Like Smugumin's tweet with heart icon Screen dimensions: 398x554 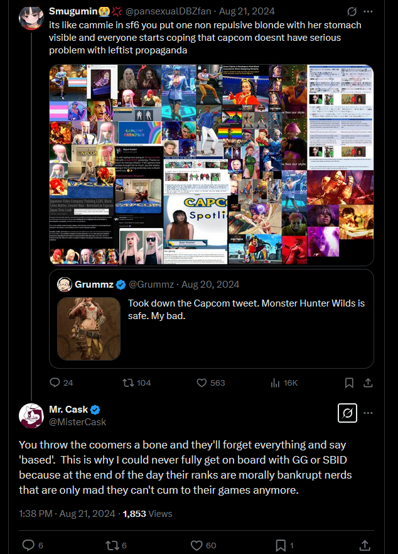tap(202, 383)
